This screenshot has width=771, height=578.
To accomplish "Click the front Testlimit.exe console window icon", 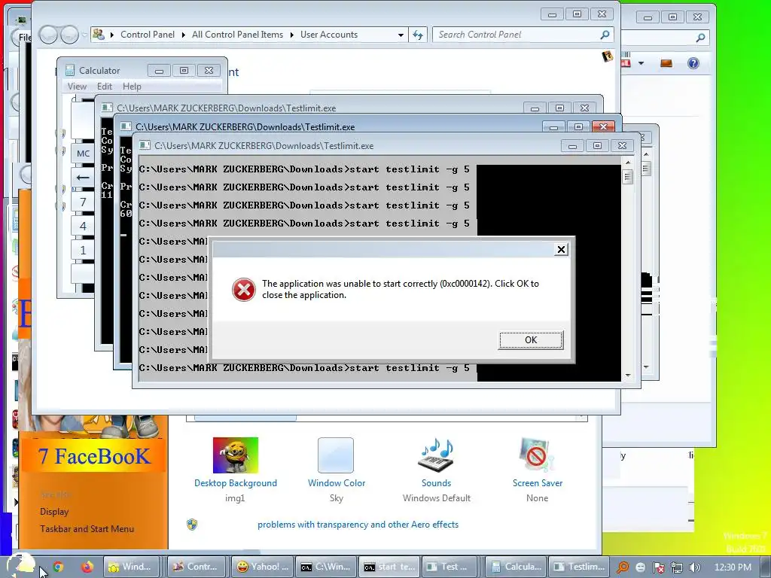I will (x=145, y=145).
